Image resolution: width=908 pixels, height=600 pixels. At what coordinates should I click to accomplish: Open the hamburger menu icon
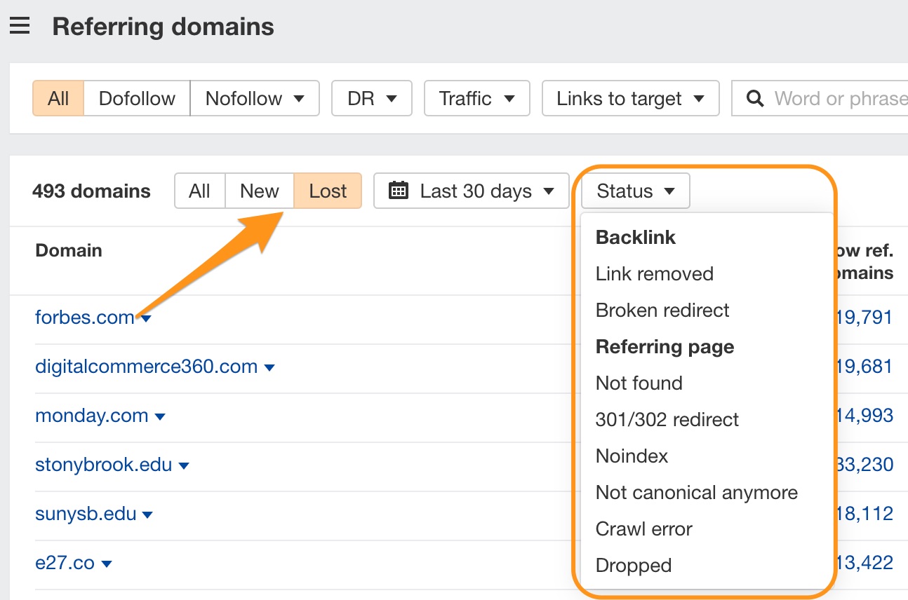point(20,27)
